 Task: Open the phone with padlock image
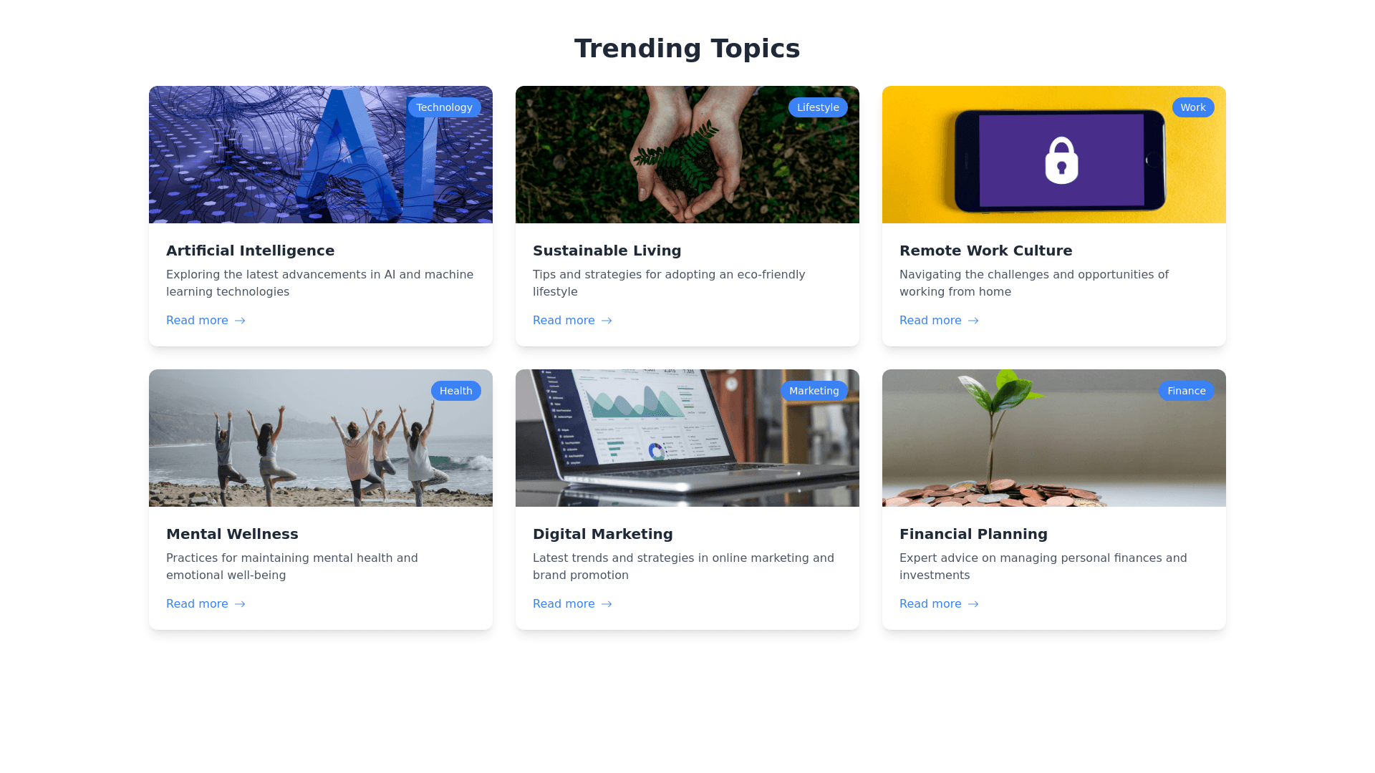pyautogui.click(x=1054, y=155)
